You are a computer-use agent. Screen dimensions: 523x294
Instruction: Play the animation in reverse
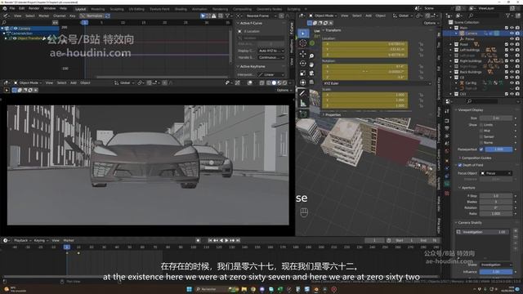click(x=221, y=240)
